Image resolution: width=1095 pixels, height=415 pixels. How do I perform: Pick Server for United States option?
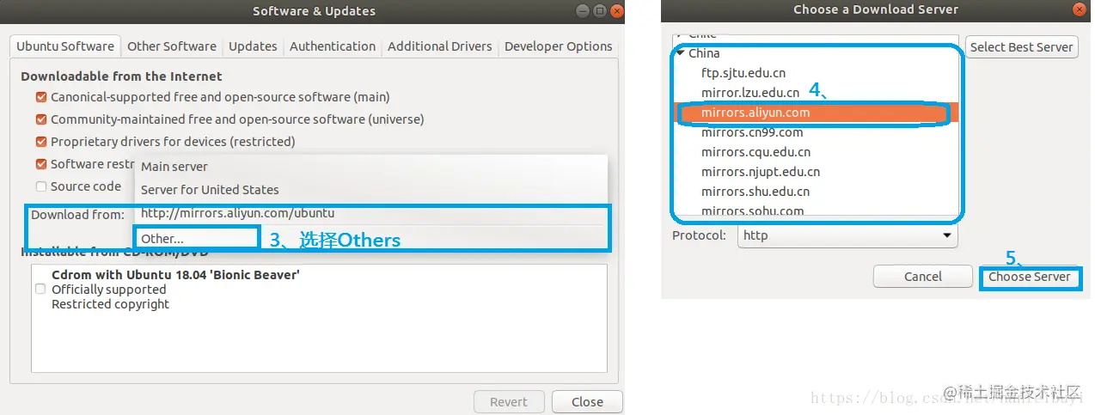tap(371, 190)
